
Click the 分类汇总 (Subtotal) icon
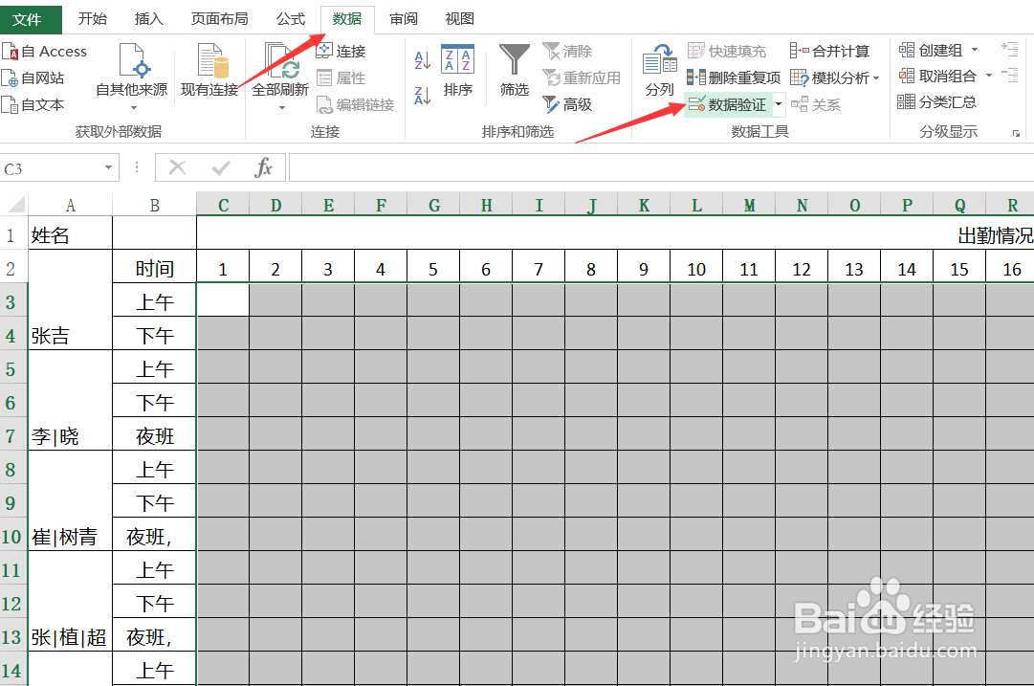pyautogui.click(x=942, y=102)
